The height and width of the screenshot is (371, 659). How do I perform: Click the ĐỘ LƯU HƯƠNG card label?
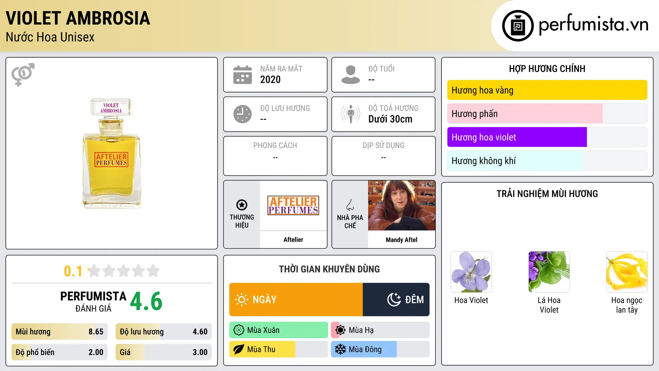(x=285, y=108)
